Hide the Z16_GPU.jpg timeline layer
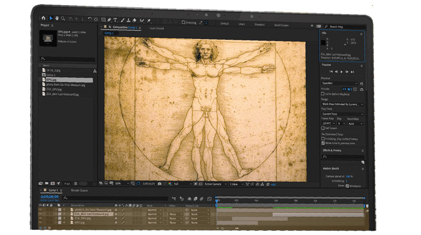Screen dimensions: 421x235 (41, 218)
